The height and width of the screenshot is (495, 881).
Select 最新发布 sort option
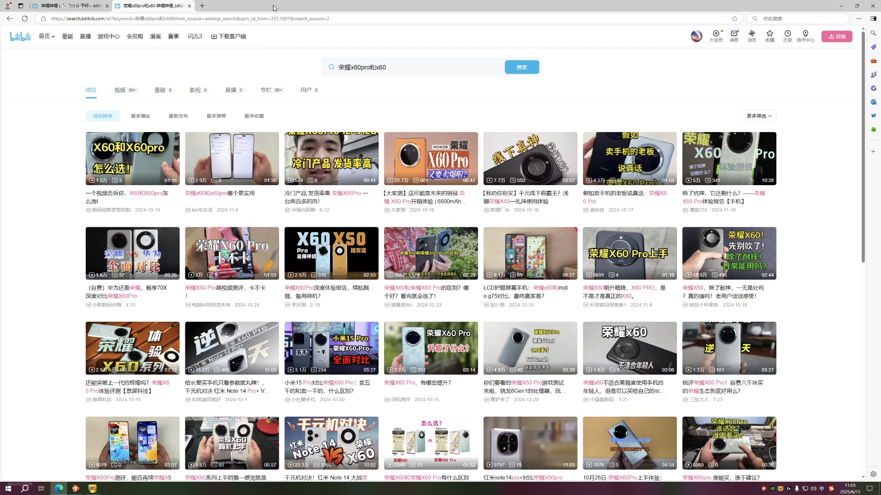pos(178,116)
